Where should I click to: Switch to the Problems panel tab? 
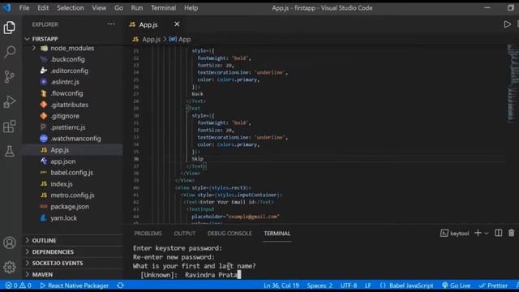148,234
